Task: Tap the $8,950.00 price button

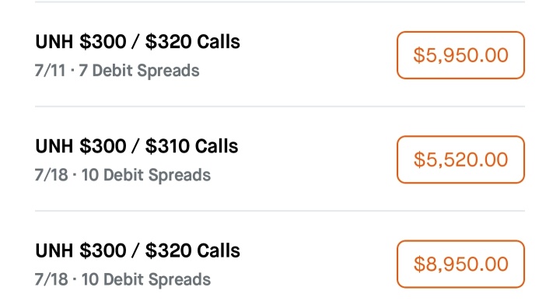Action: click(x=460, y=264)
